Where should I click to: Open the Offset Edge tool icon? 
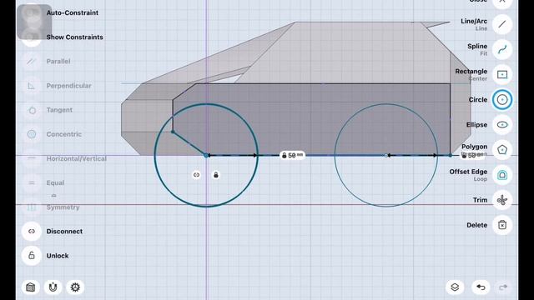click(x=502, y=175)
